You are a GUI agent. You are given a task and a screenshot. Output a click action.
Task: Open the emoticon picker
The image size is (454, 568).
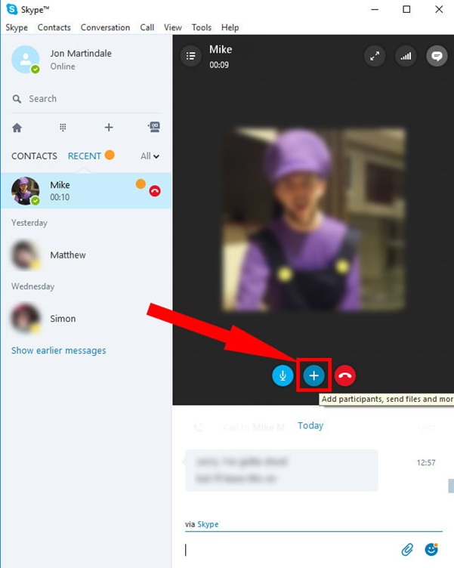(x=431, y=549)
